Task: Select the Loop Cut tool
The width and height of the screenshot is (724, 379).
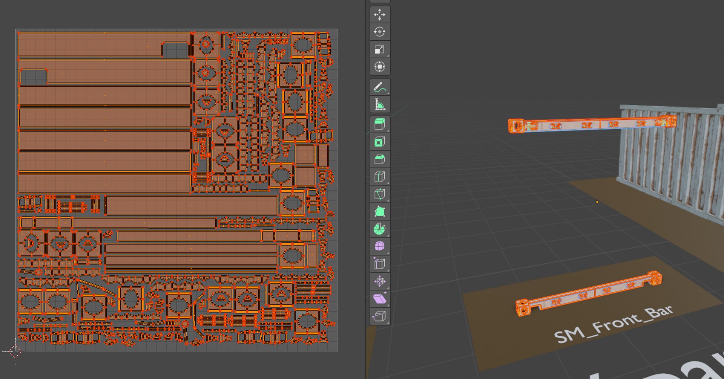Action: coord(380,176)
